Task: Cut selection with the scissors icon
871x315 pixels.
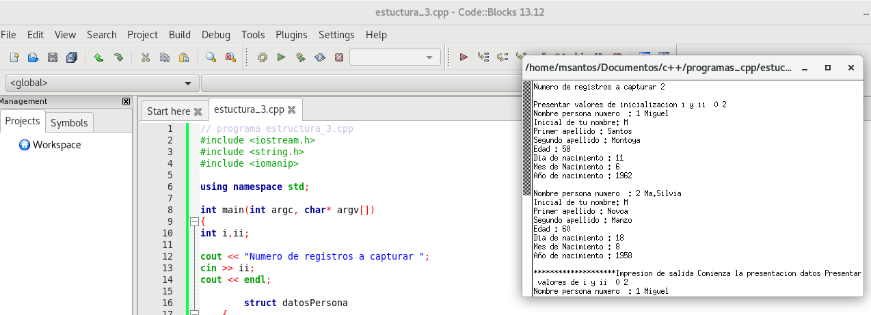Action: 145,58
